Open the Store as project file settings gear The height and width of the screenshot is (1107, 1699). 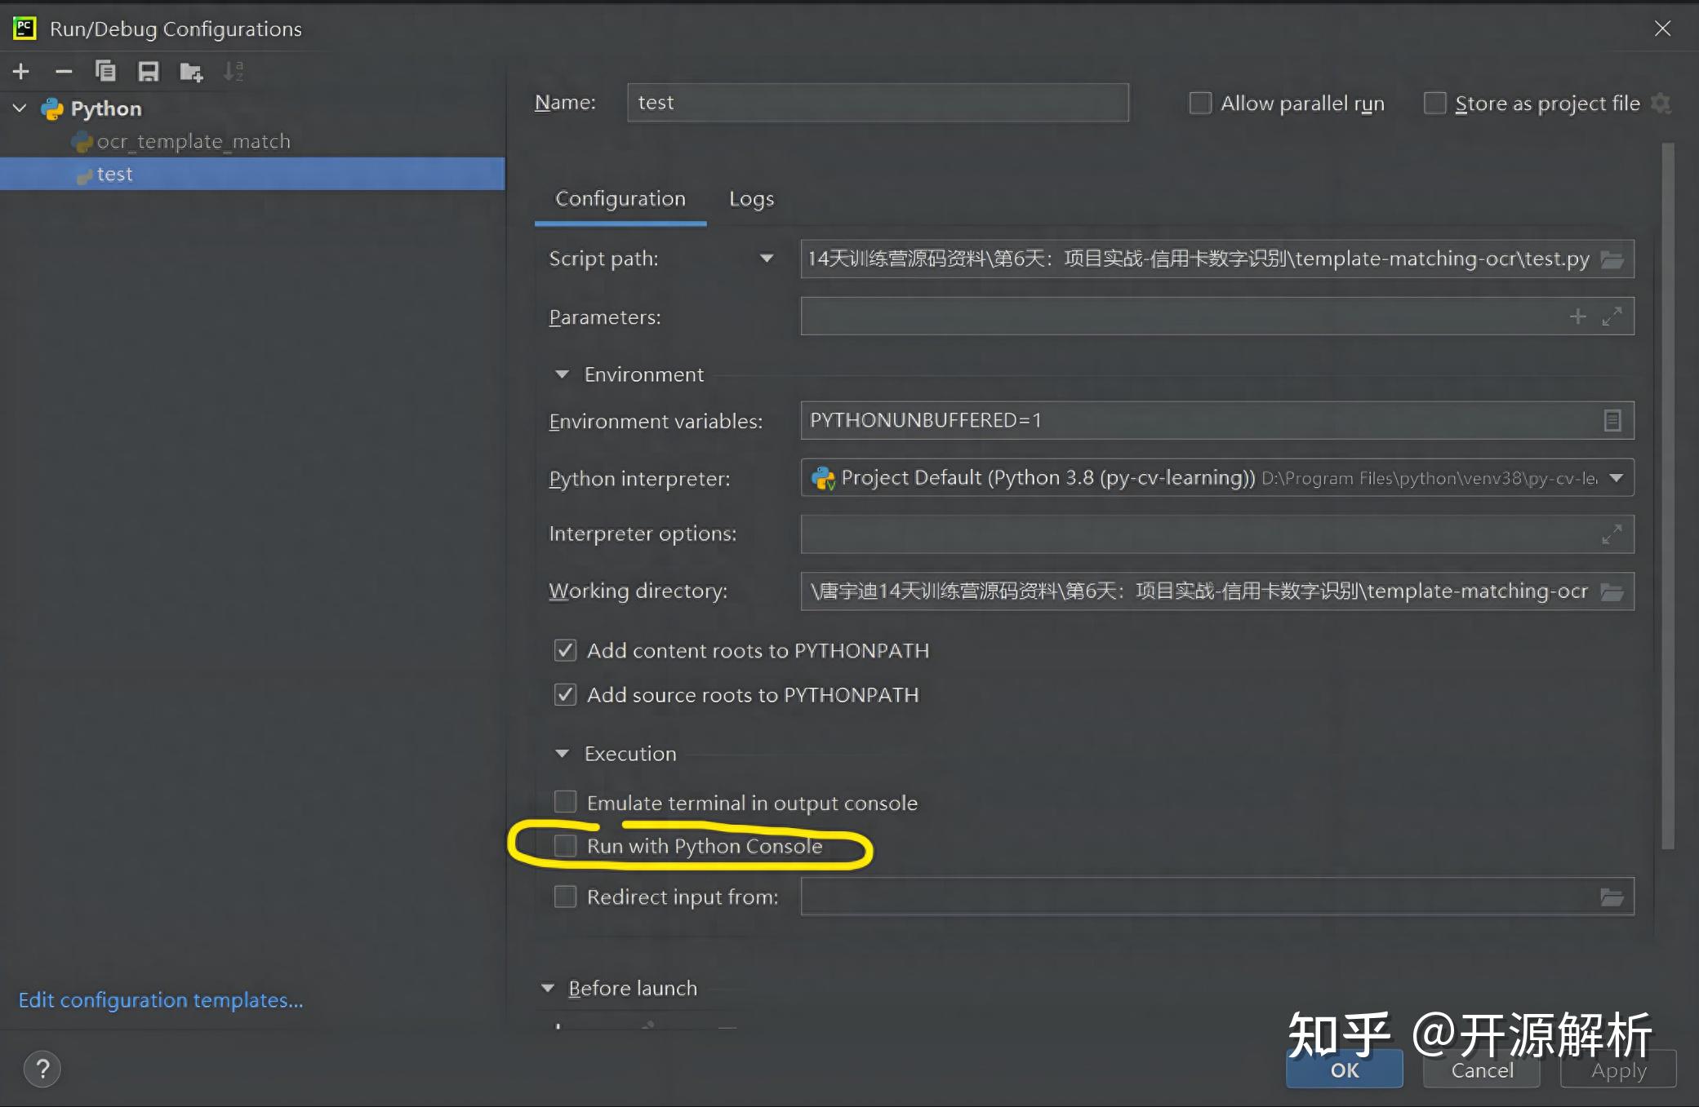pos(1662,103)
